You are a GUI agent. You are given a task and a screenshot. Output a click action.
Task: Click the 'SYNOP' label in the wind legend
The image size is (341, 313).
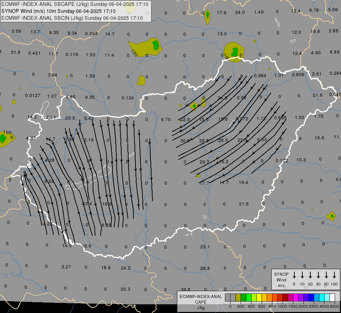tap(281, 274)
